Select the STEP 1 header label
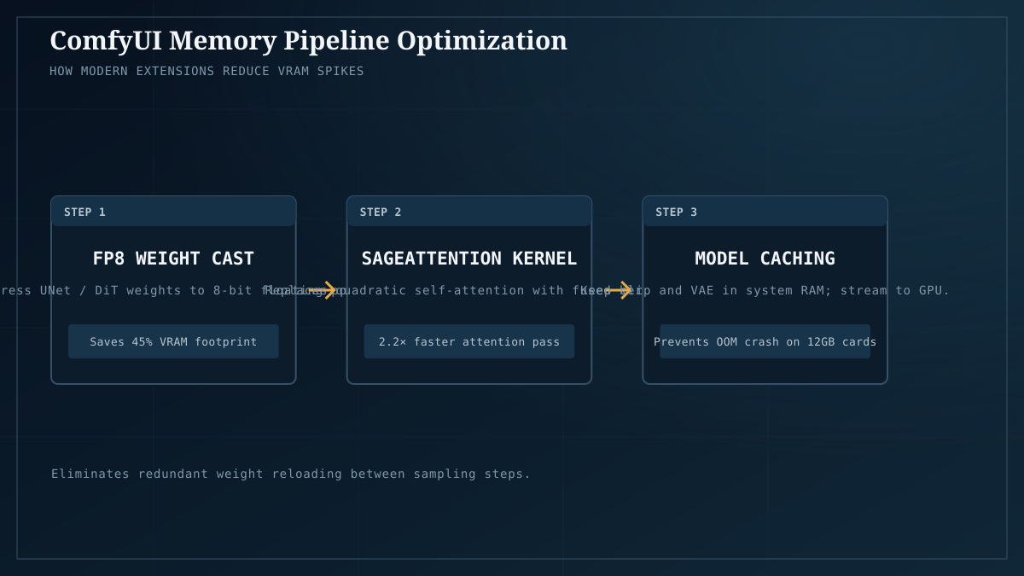This screenshot has width=1024, height=576. 84,212
